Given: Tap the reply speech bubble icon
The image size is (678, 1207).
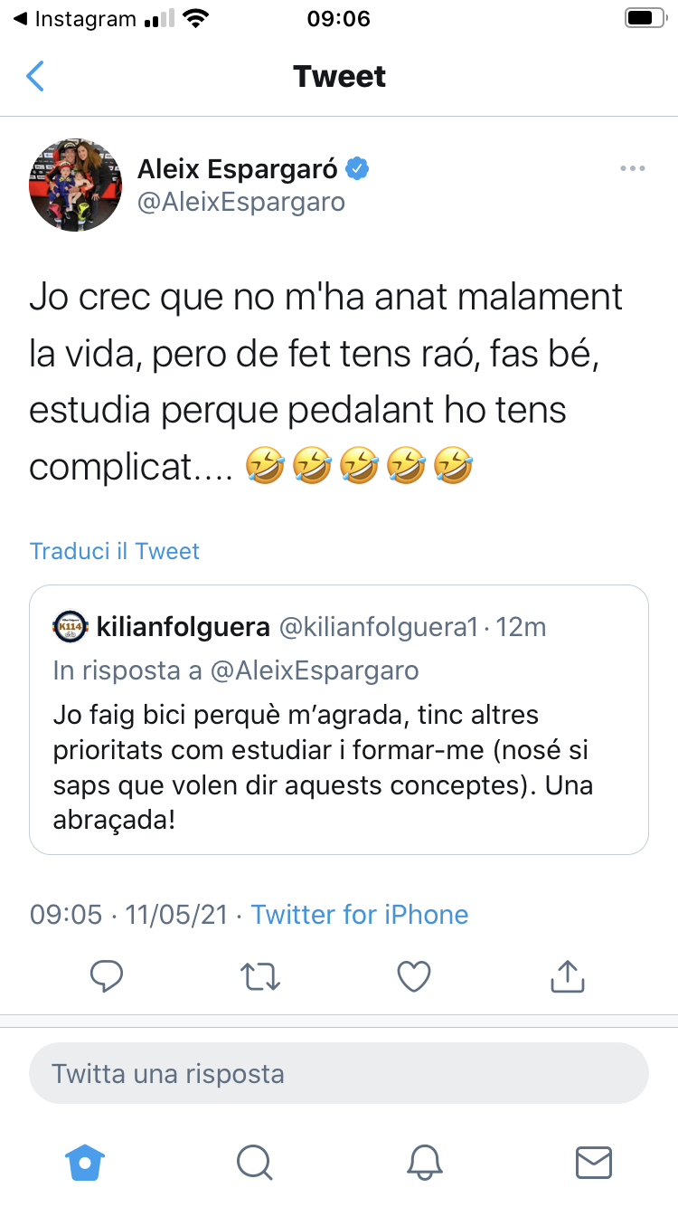Looking at the screenshot, I should [107, 975].
